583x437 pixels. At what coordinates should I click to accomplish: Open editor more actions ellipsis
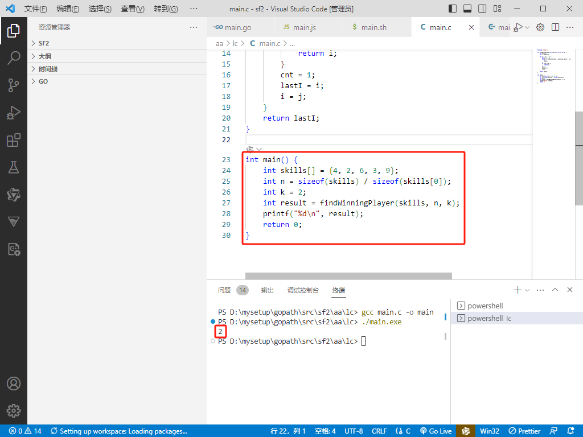coord(570,27)
